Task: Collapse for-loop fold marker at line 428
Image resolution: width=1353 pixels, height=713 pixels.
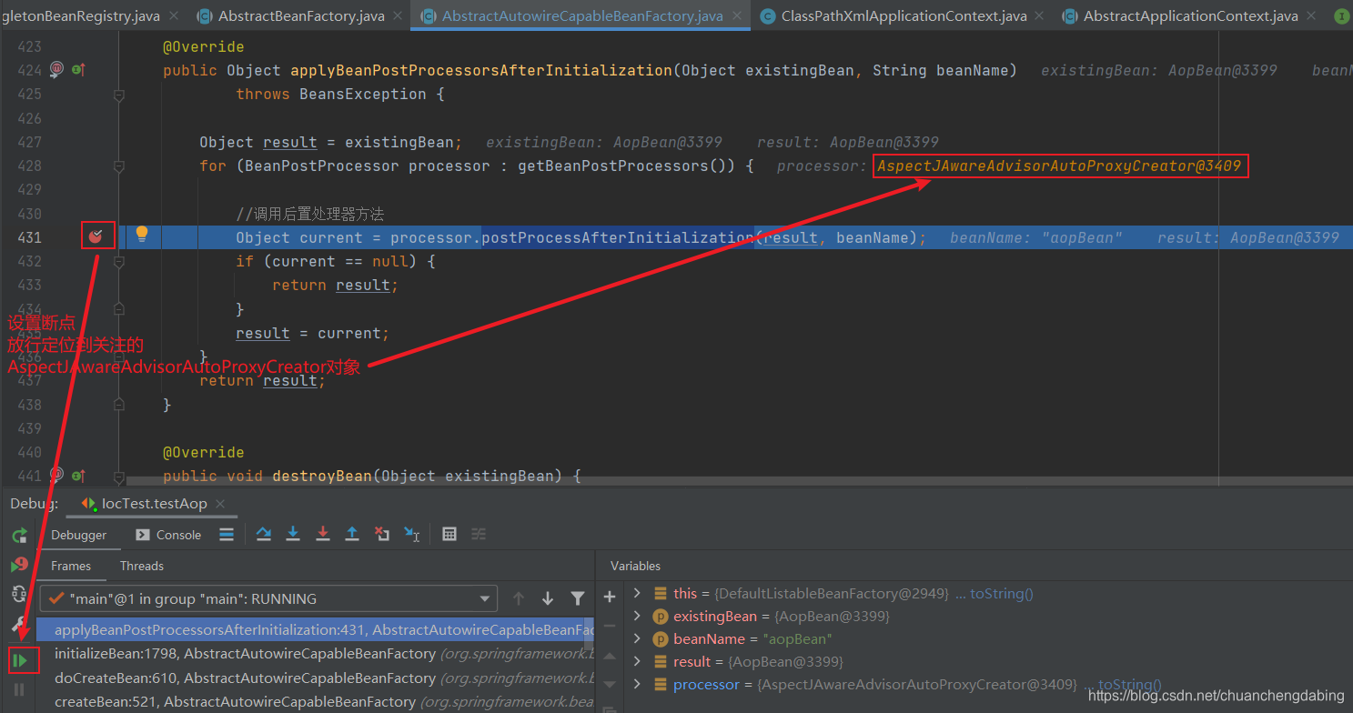Action: (118, 166)
